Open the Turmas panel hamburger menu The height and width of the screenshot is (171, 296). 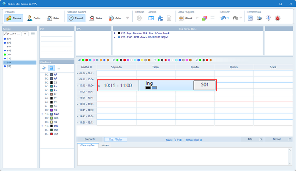(x=33, y=33)
